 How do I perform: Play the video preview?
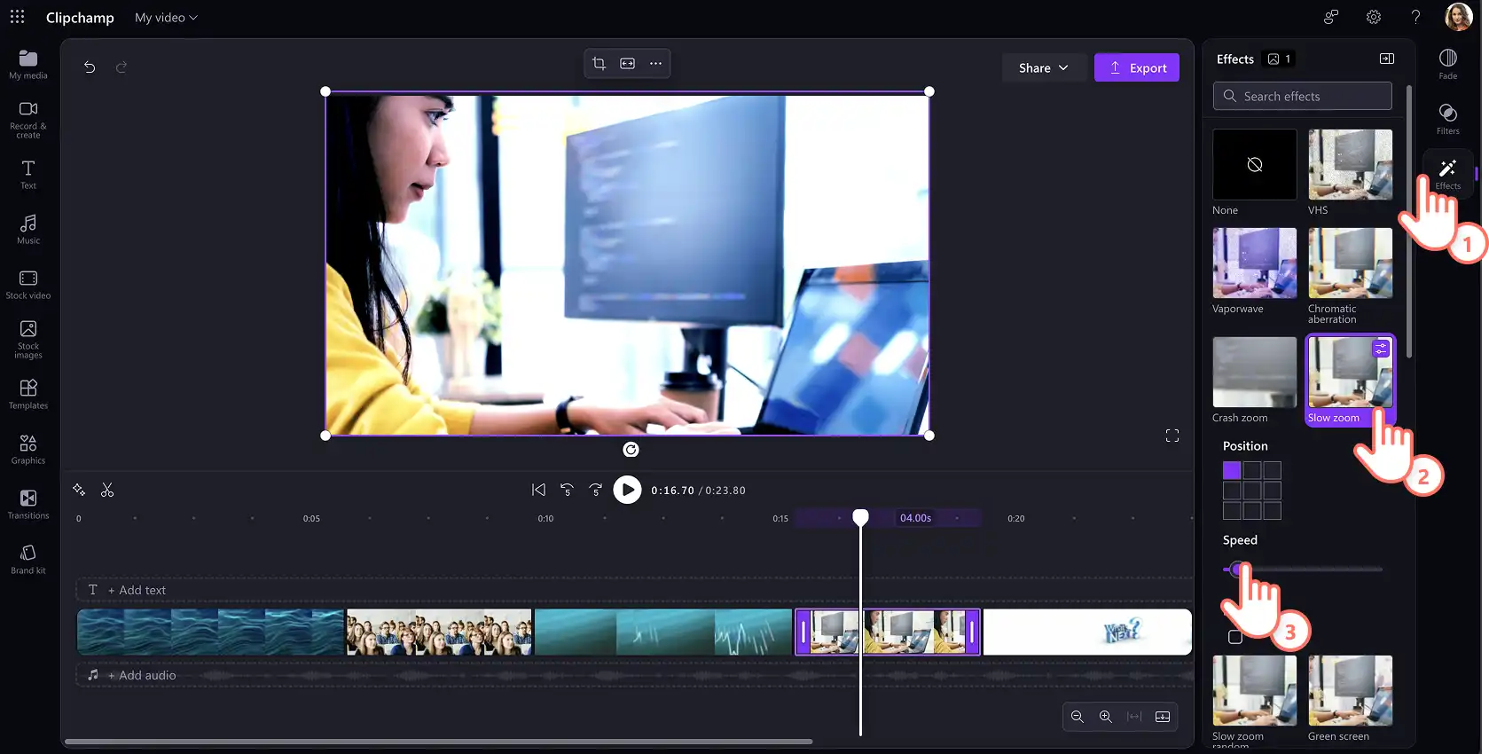627,490
